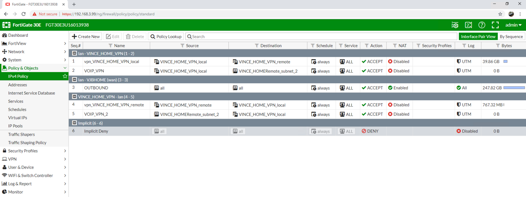The image size is (526, 197).
Task: Click the Schedule column filter icon
Action: tap(313, 46)
